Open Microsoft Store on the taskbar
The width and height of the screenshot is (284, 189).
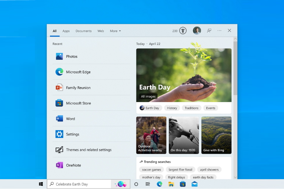pyautogui.click(x=183, y=184)
